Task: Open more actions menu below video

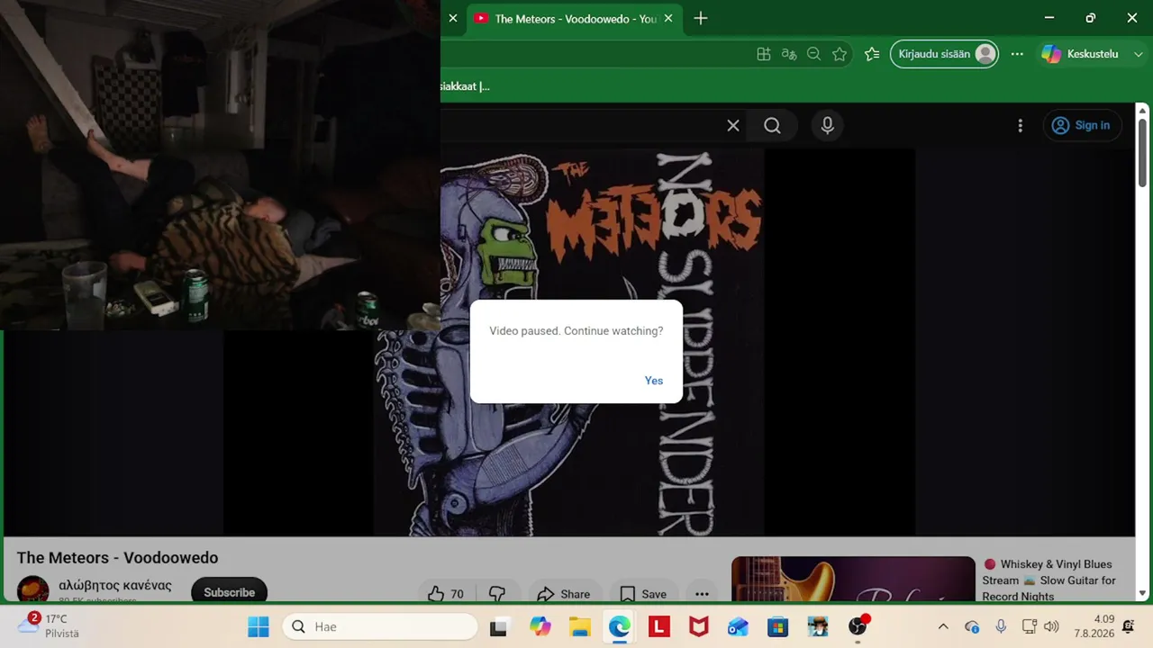Action: tap(702, 594)
